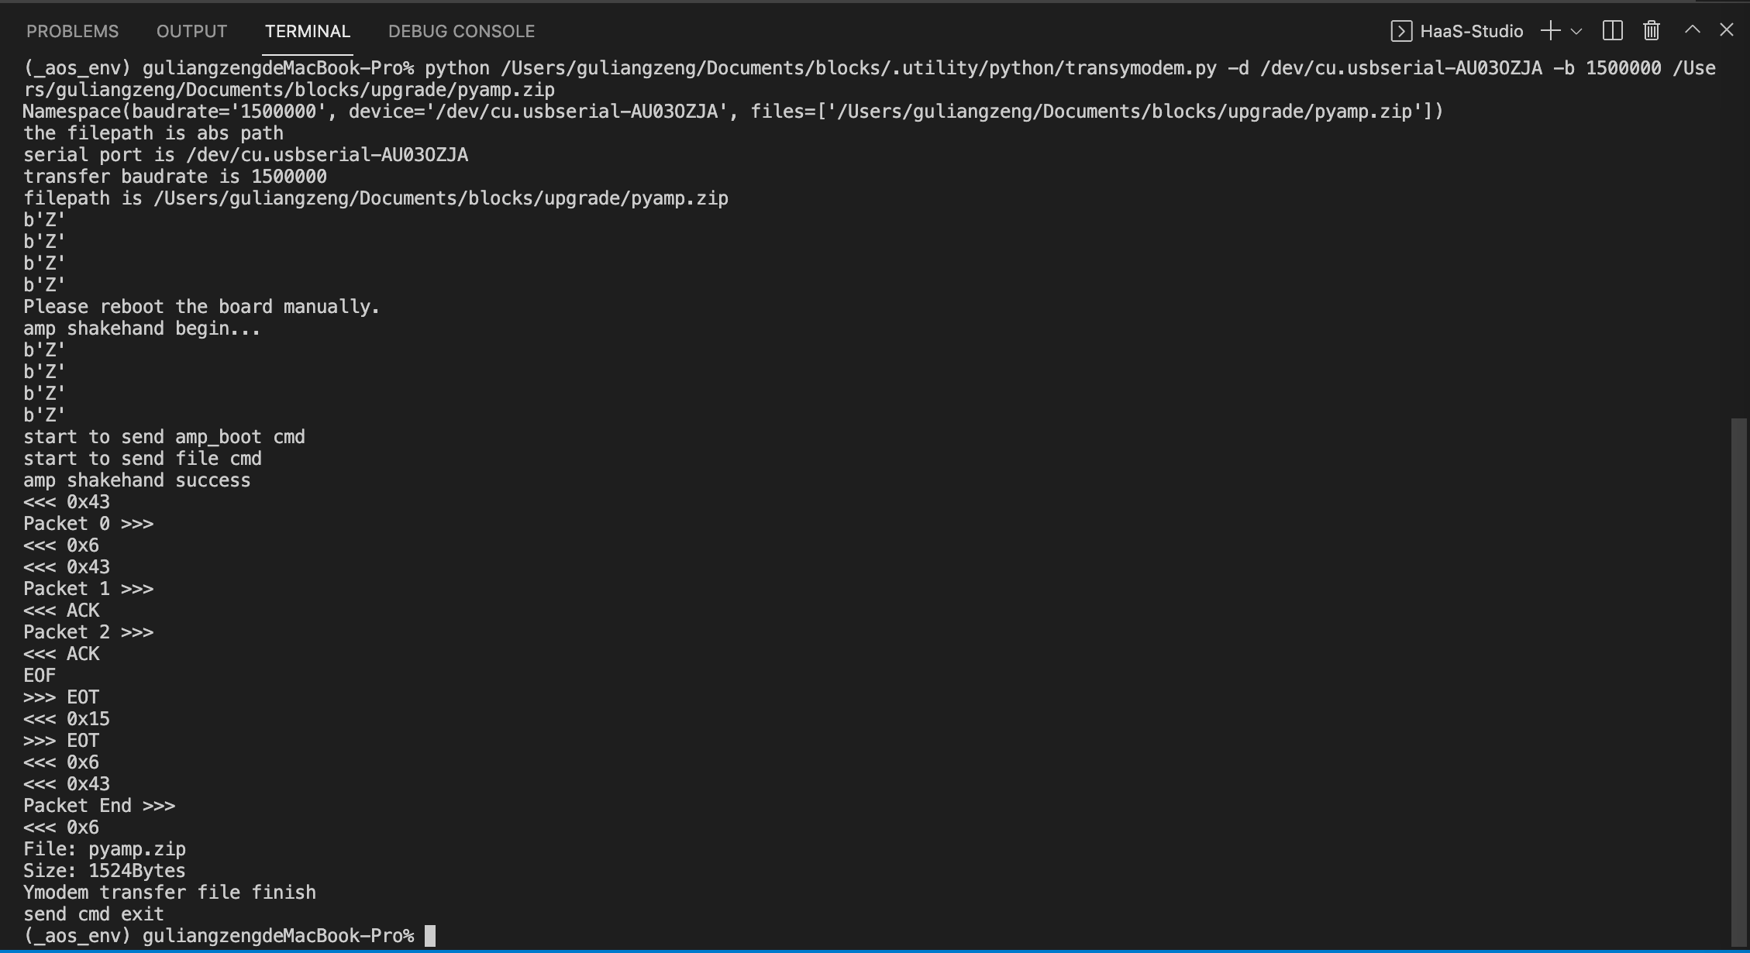Create a new terminal with plus icon
The height and width of the screenshot is (953, 1750).
pos(1551,31)
